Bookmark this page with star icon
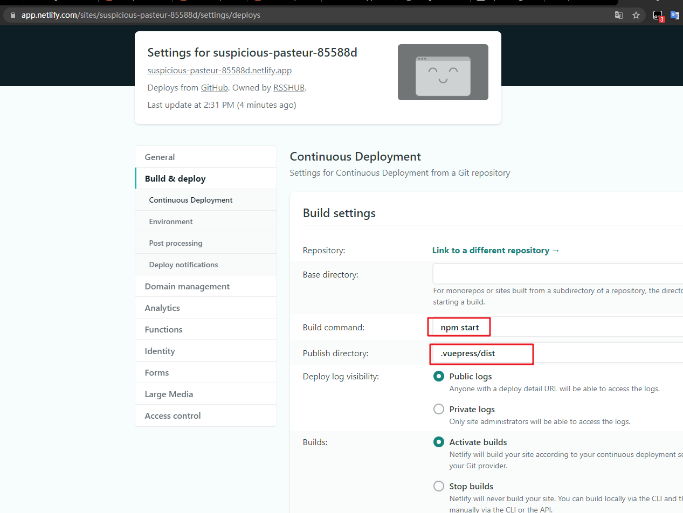This screenshot has width=683, height=513. [636, 15]
